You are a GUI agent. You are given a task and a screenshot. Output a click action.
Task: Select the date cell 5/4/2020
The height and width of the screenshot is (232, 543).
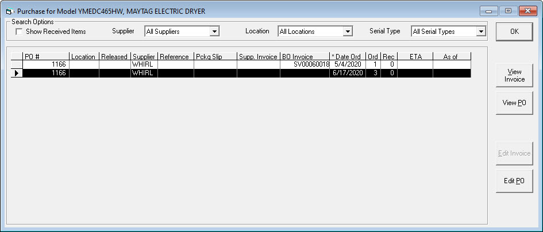pyautogui.click(x=348, y=65)
